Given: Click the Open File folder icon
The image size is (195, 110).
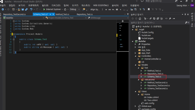Looking at the screenshot, I should (x=19, y=9).
